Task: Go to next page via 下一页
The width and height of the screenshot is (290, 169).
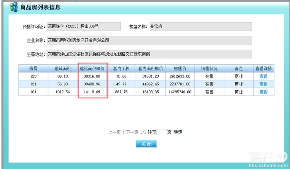Action: [132, 132]
